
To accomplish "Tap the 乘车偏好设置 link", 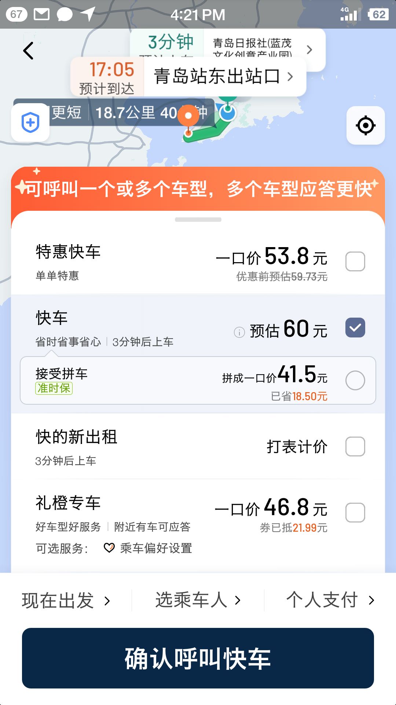I will [156, 548].
